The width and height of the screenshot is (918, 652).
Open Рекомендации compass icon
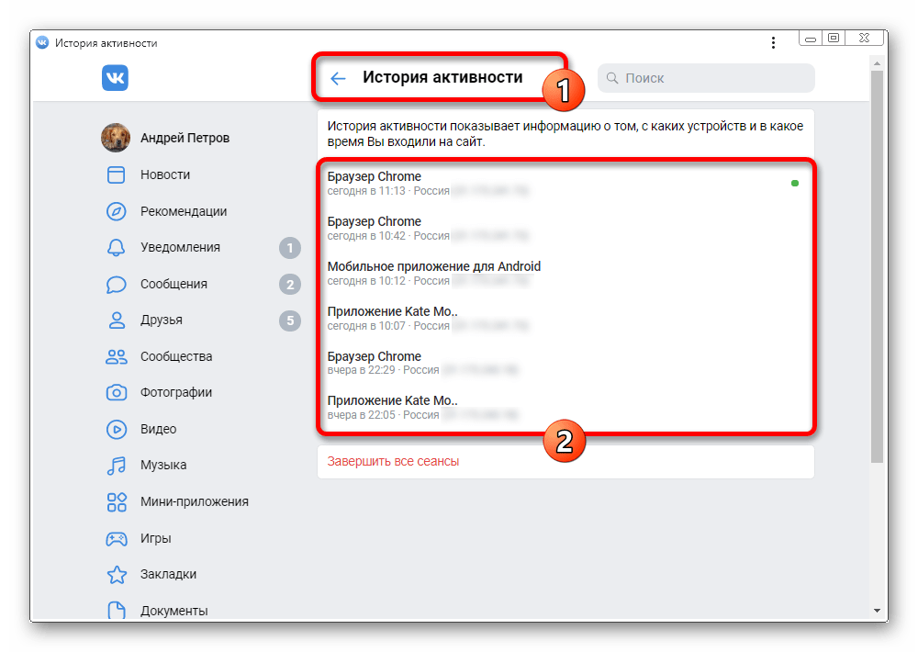coord(116,211)
